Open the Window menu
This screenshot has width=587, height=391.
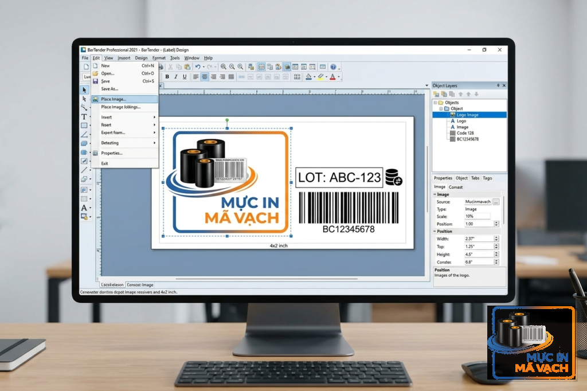click(191, 58)
